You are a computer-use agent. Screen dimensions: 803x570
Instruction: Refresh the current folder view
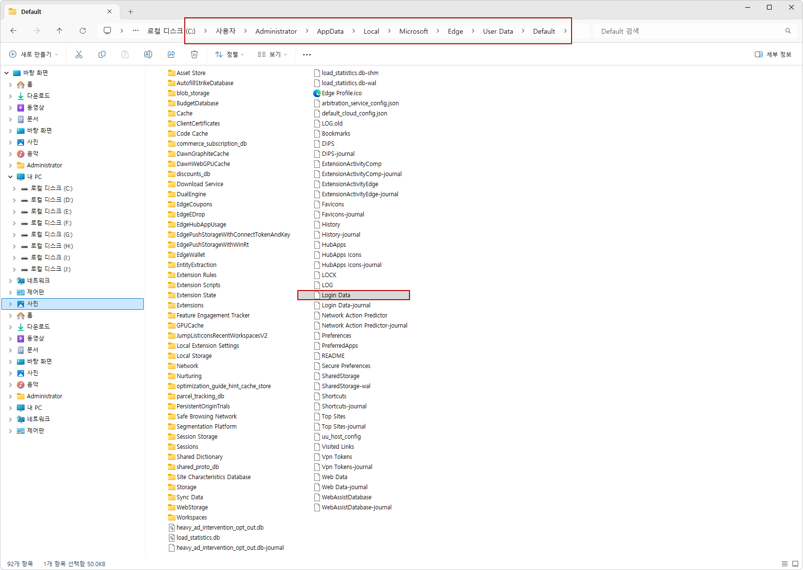pos(83,31)
